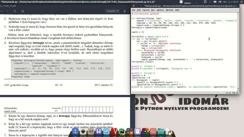Click the 'Informatika emelt szint' header text
244x137 pixels.
(10, 110)
